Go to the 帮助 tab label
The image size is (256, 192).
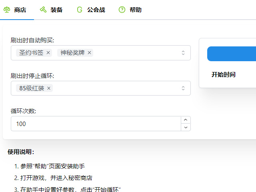pos(136,10)
